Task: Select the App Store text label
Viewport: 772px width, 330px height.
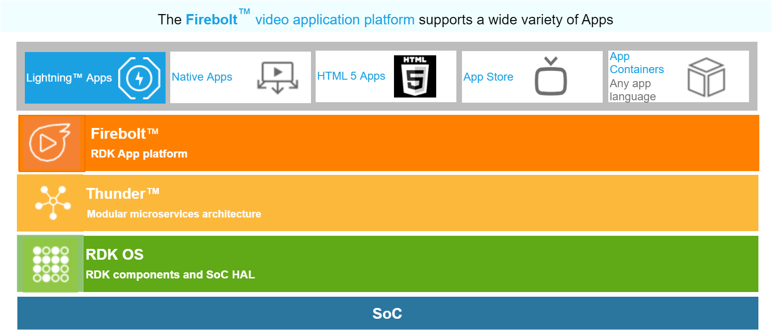Action: 488,77
